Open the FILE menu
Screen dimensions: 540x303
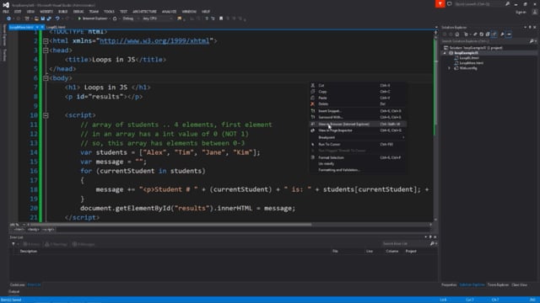pyautogui.click(x=6, y=12)
